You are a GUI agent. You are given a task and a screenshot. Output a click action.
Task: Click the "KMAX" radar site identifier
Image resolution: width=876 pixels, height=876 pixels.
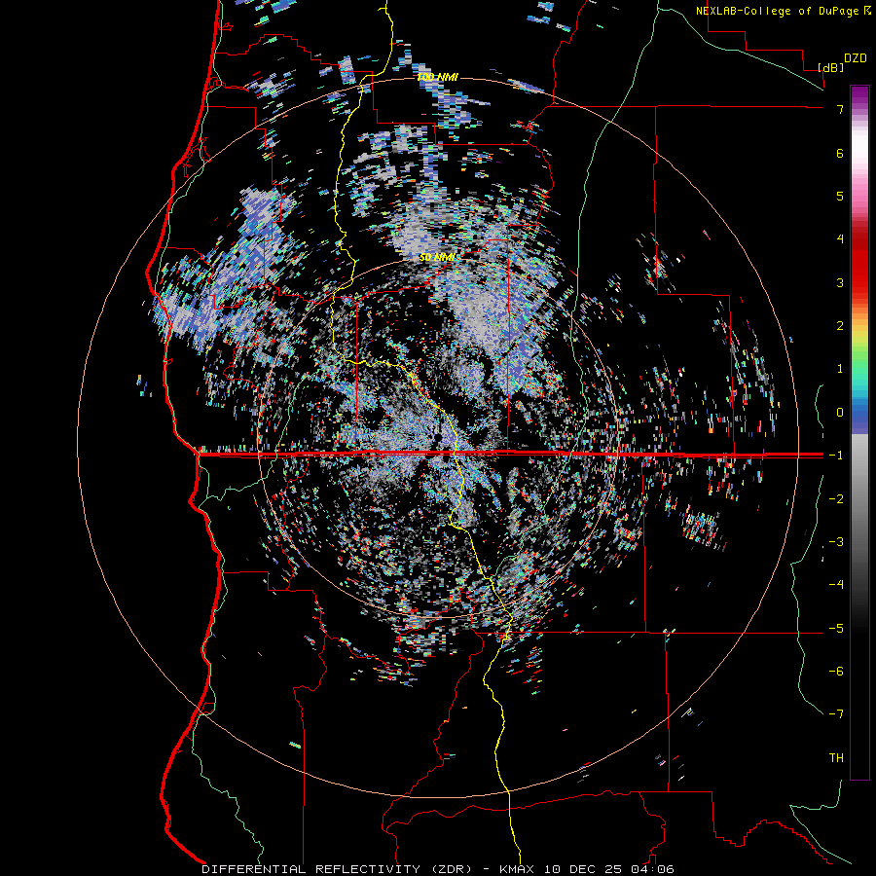click(516, 869)
